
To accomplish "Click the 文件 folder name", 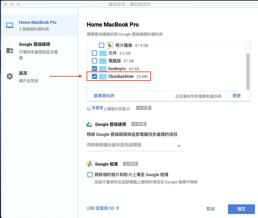I will tap(112, 53).
